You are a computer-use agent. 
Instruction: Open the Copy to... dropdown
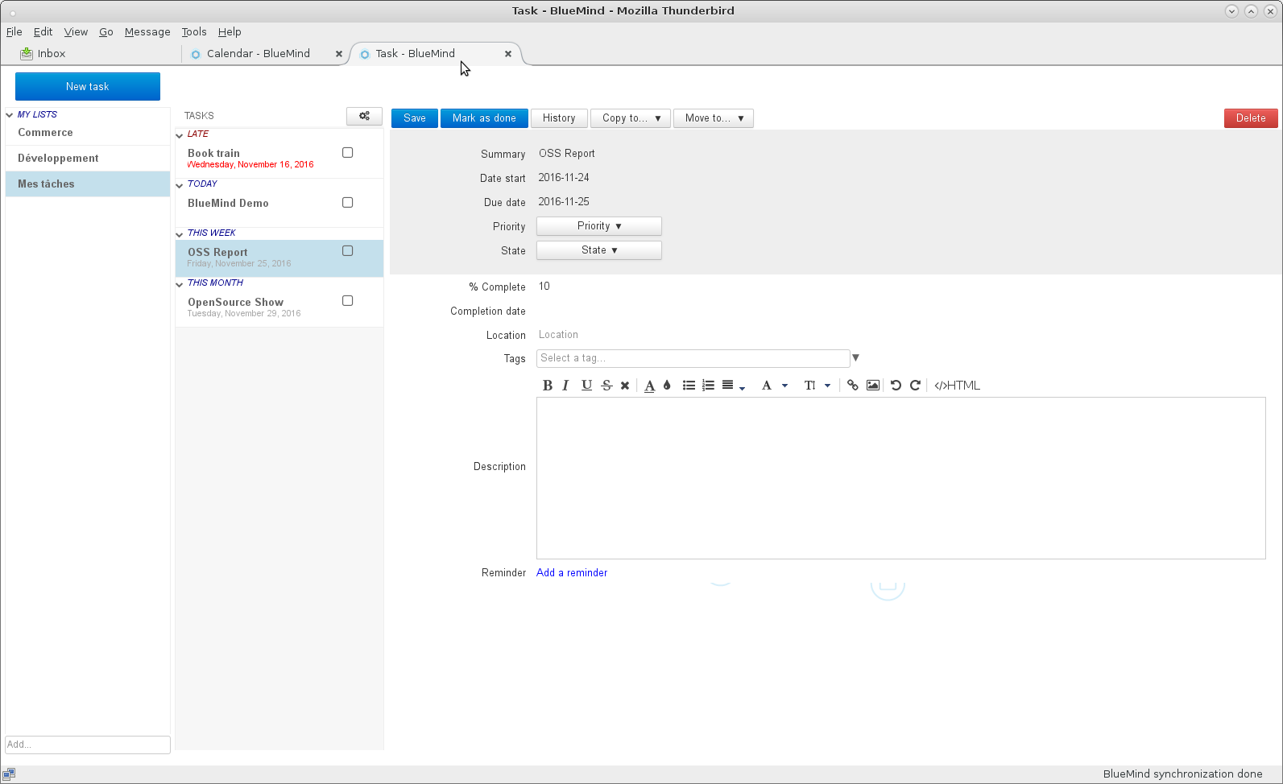pos(631,118)
